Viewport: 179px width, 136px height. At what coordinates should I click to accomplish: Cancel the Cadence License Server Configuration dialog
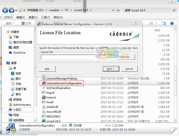129,69
